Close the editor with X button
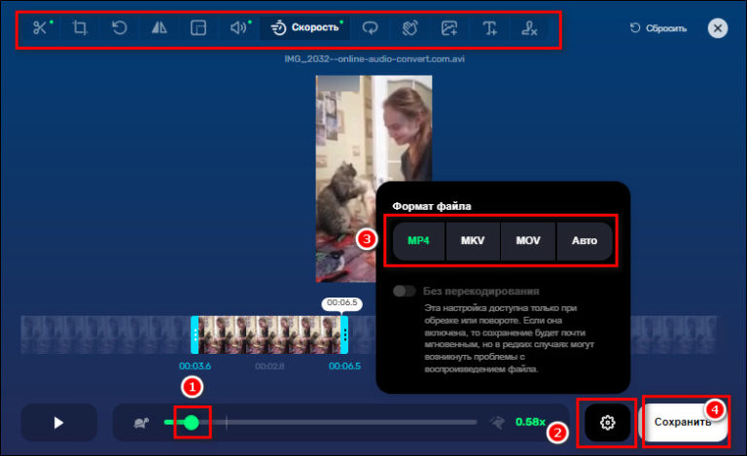747x456 pixels. coord(718,28)
